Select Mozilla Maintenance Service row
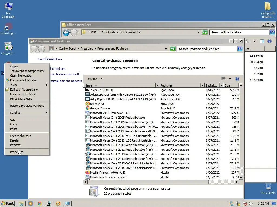 tap(162, 177)
